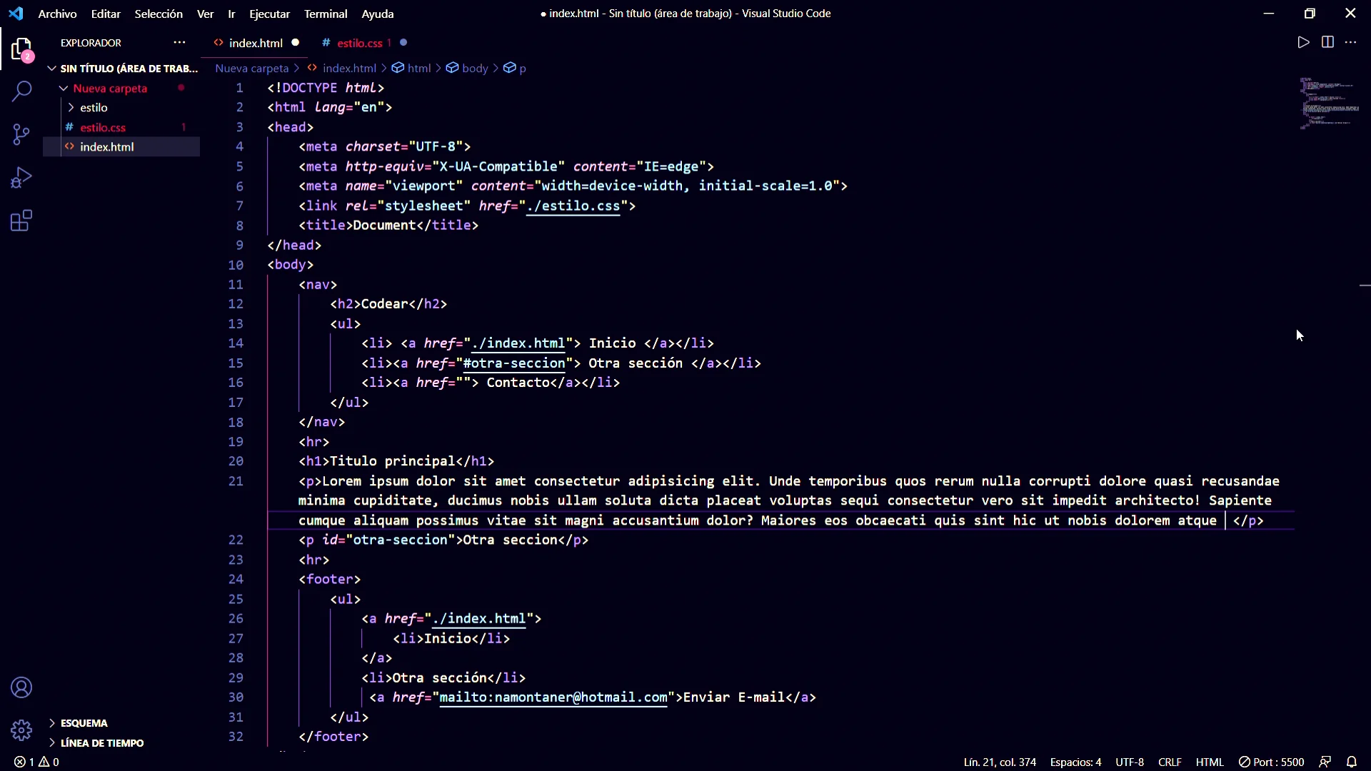
Task: Open the notifications bell
Action: (x=1352, y=762)
